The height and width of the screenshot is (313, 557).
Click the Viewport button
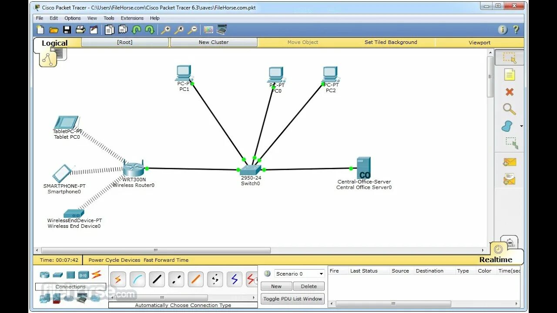pos(480,43)
